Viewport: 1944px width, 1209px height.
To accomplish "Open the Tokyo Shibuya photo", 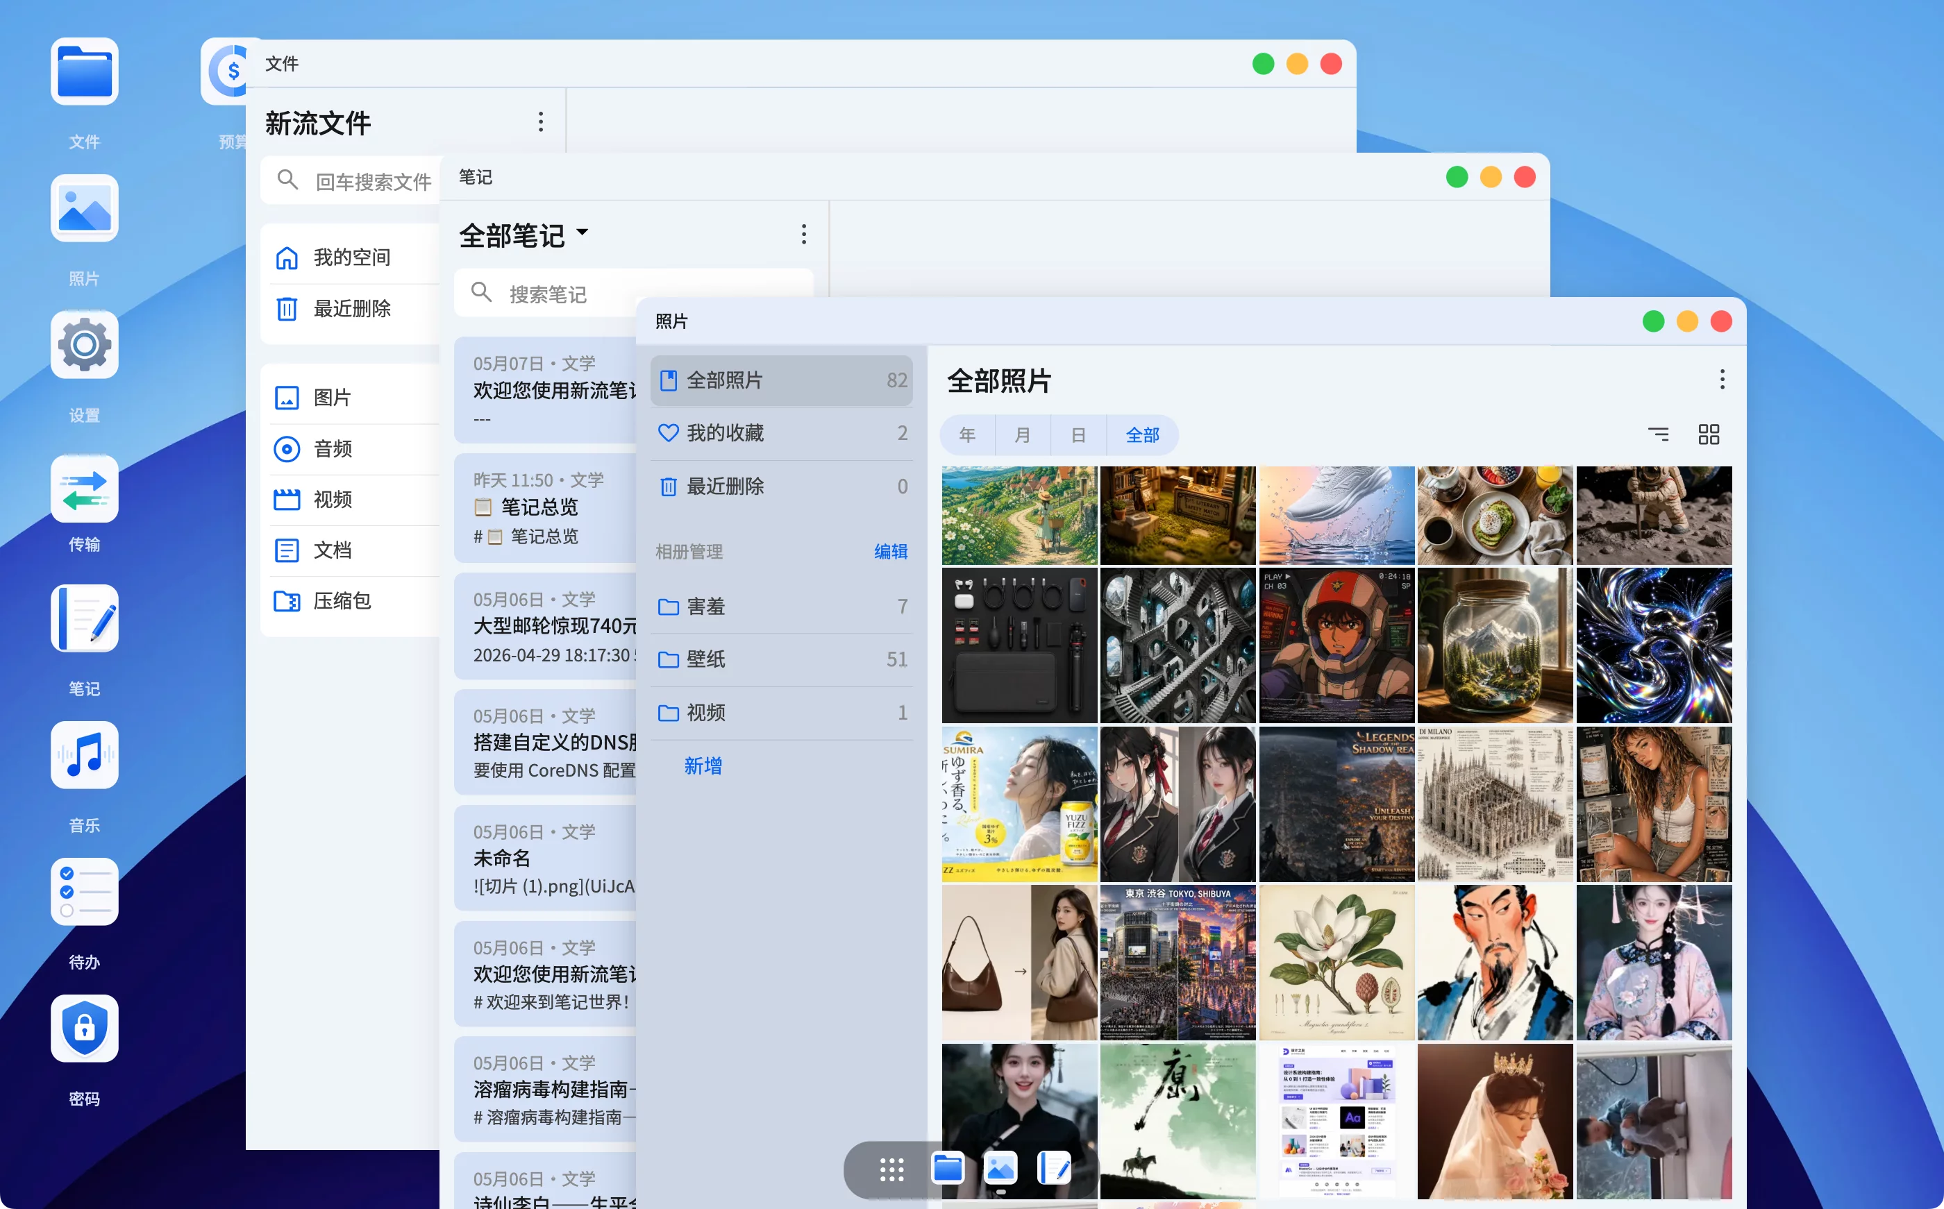I will 1178,963.
